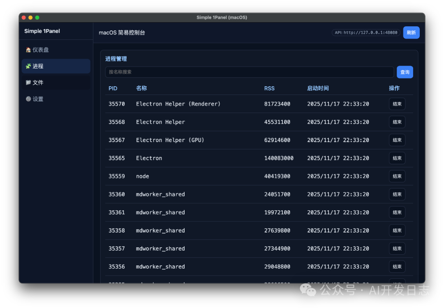Select the 进程 sidebar menu item
This screenshot has width=444, height=308.
coord(56,66)
